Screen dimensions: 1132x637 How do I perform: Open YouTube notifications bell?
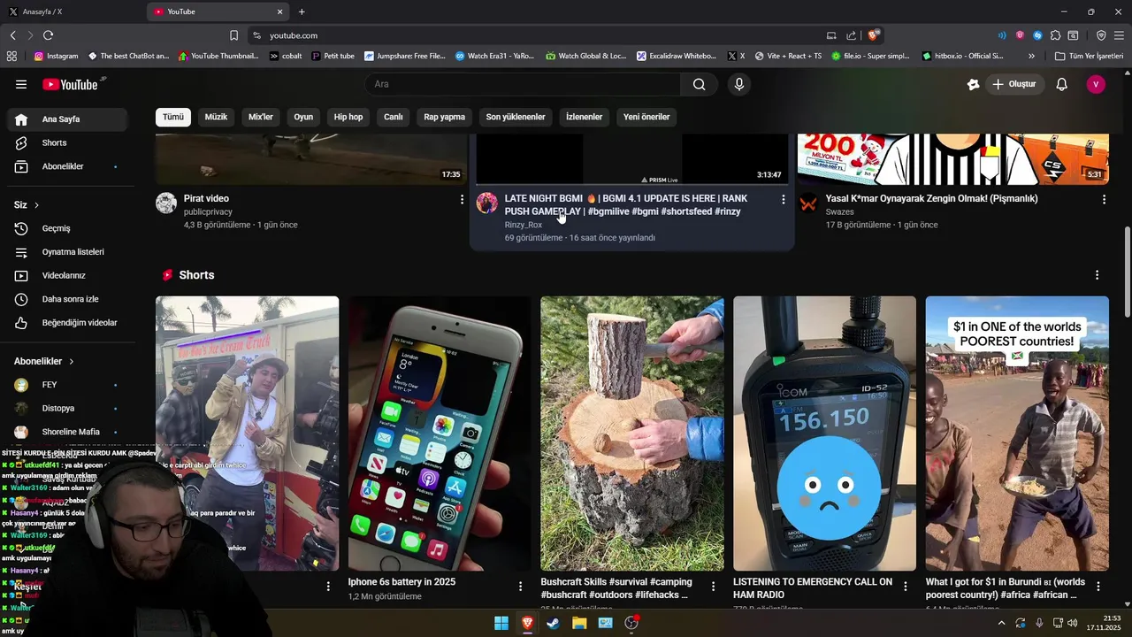click(1062, 84)
